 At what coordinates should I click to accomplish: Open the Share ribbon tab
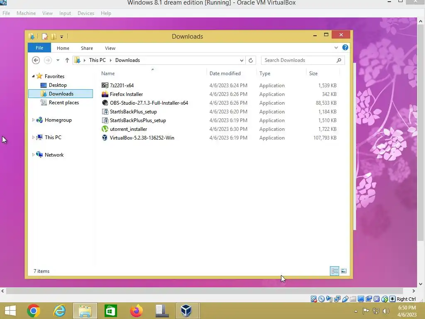87,48
